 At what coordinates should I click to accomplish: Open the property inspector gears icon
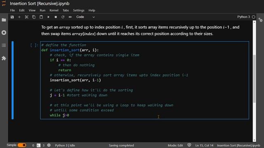point(260,20)
